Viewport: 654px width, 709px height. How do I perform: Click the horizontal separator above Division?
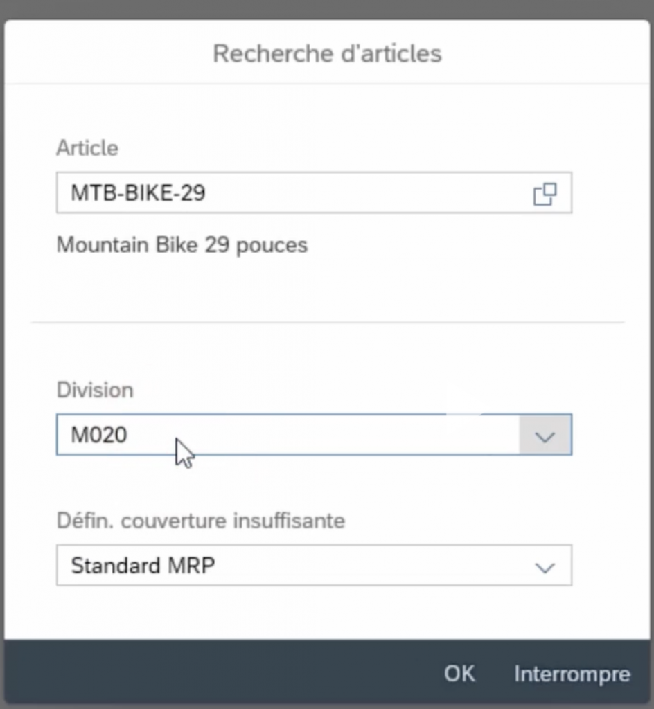(x=327, y=322)
